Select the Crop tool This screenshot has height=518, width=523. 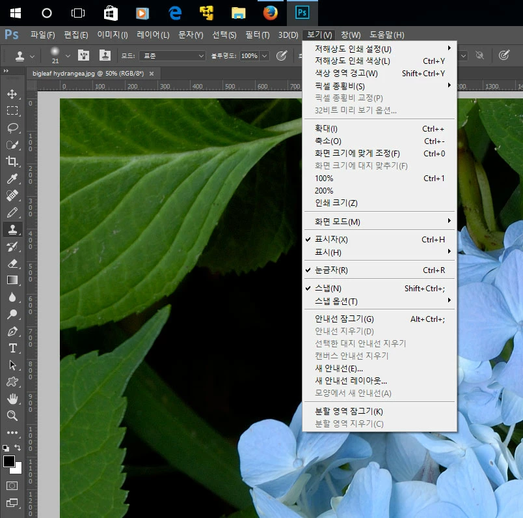(12, 162)
